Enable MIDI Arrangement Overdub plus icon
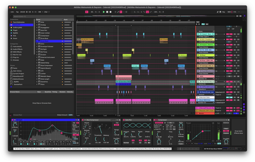 115,12
